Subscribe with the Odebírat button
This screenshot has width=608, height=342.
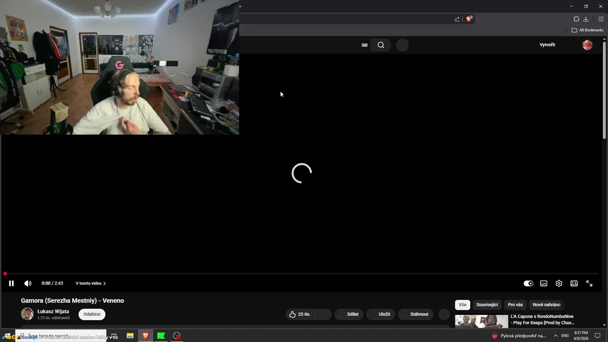[x=92, y=314]
